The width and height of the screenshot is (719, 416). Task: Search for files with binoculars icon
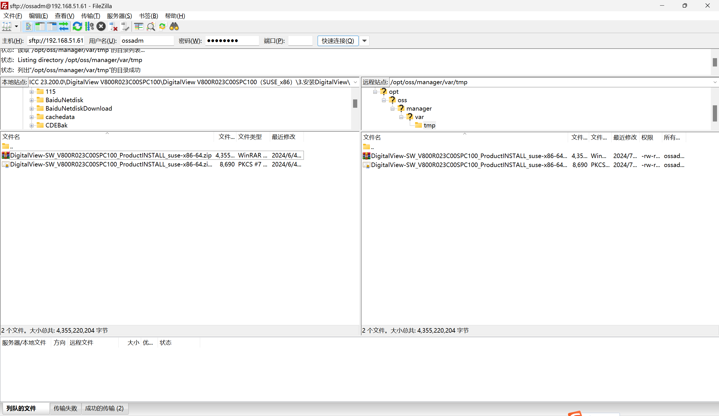174,26
